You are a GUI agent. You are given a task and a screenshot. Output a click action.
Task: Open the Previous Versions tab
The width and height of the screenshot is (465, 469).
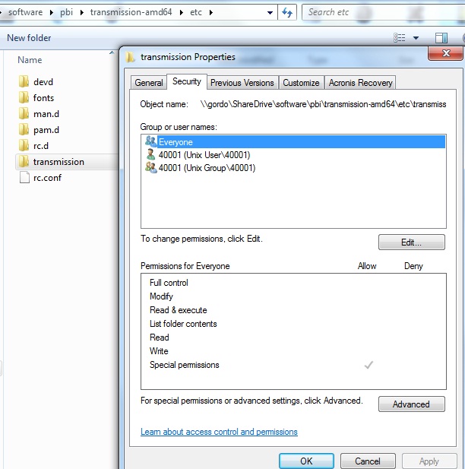[x=242, y=83]
